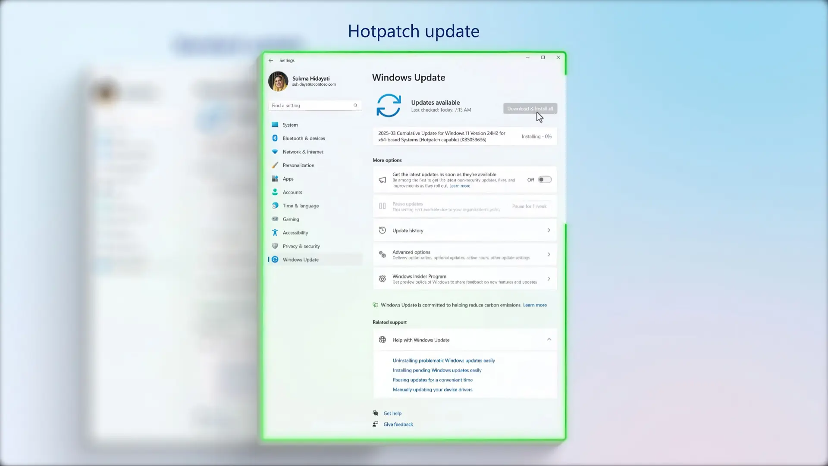Viewport: 828px width, 466px height.
Task: Open the Give feedback link
Action: [x=398, y=425]
